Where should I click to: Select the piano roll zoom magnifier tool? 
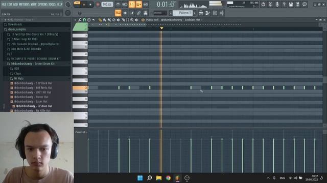(132, 20)
